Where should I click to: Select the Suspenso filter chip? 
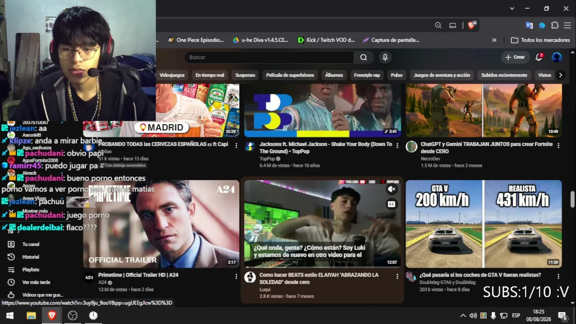pyautogui.click(x=245, y=75)
